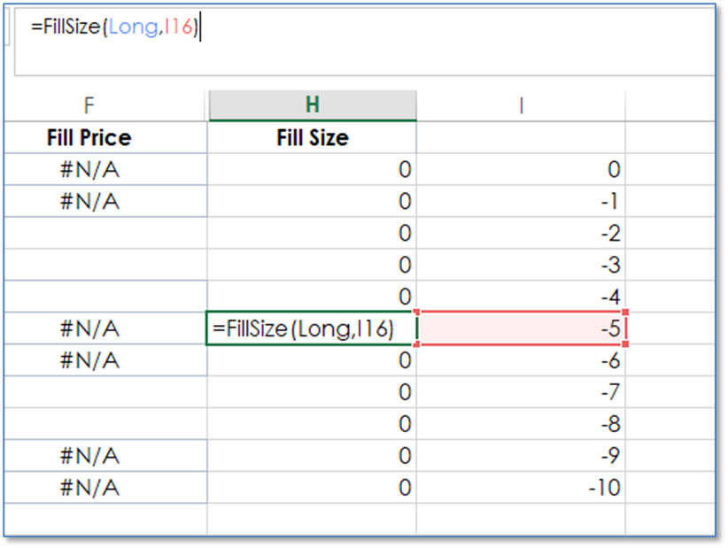Select the cell containing -10
The height and width of the screenshot is (548, 728).
(521, 488)
